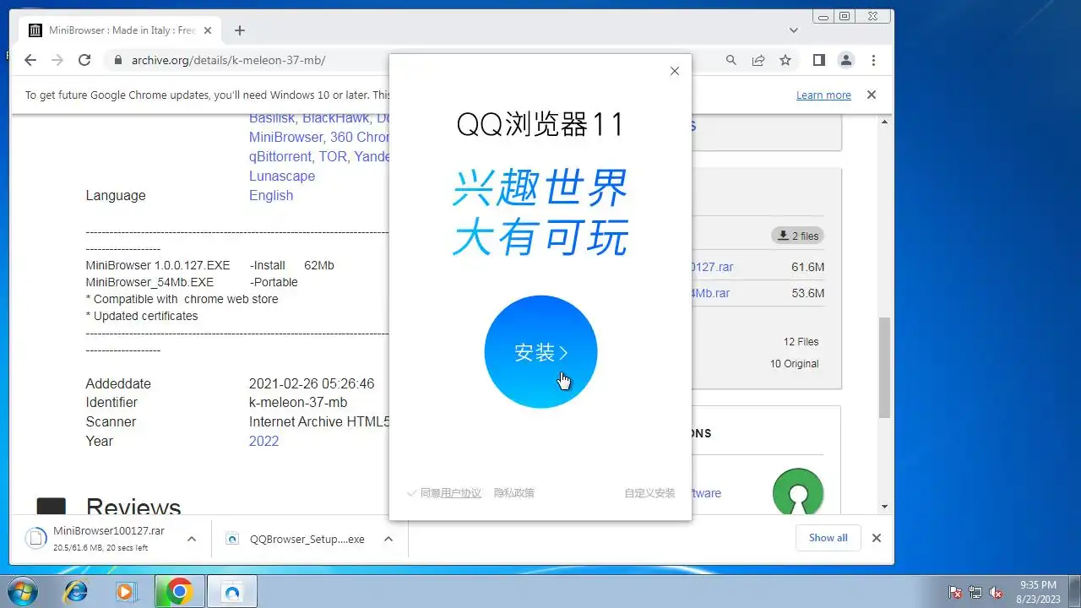View site information via the lock icon
Screen dimensions: 1081x608
tap(117, 60)
